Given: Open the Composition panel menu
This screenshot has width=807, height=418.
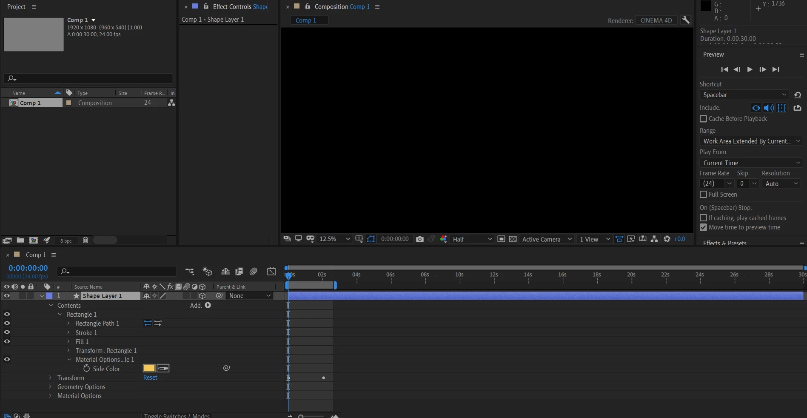Looking at the screenshot, I should [377, 7].
